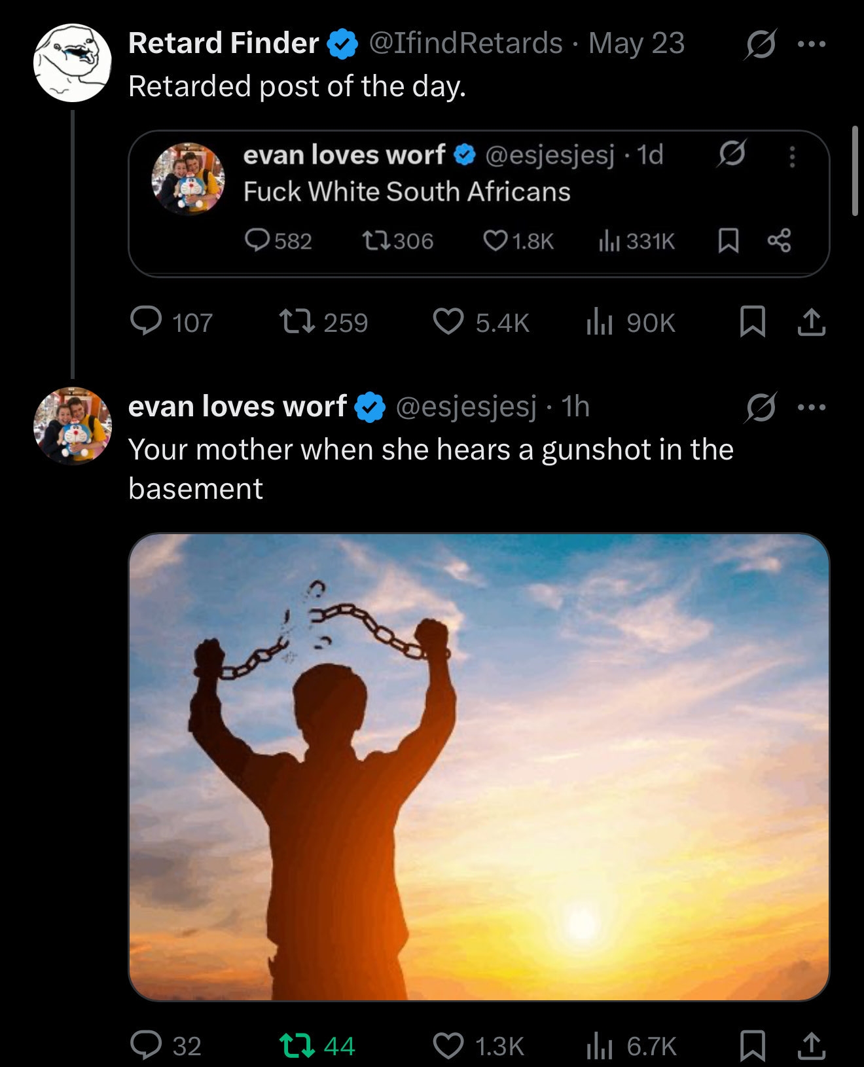This screenshot has height=1067, width=864.
Task: Open the broken chains sunset image
Action: pyautogui.click(x=478, y=767)
